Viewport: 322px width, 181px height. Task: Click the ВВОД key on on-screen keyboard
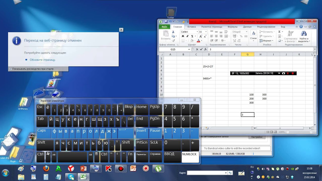pos(172,157)
